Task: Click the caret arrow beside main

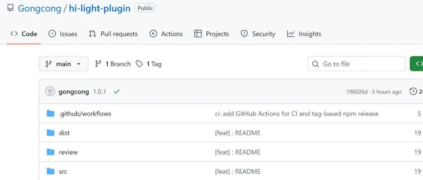Action: (x=78, y=64)
